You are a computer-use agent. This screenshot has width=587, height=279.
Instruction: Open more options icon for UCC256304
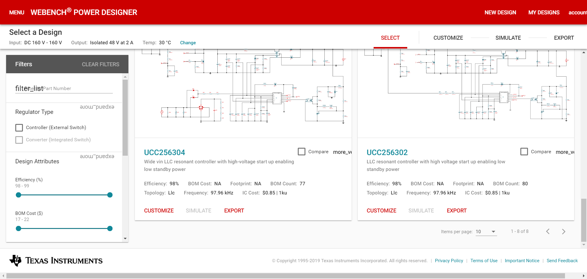click(x=342, y=152)
